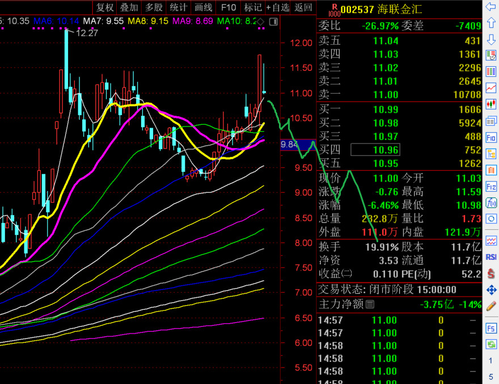
Task: Click the 委差 value -7409
Action: 468,26
